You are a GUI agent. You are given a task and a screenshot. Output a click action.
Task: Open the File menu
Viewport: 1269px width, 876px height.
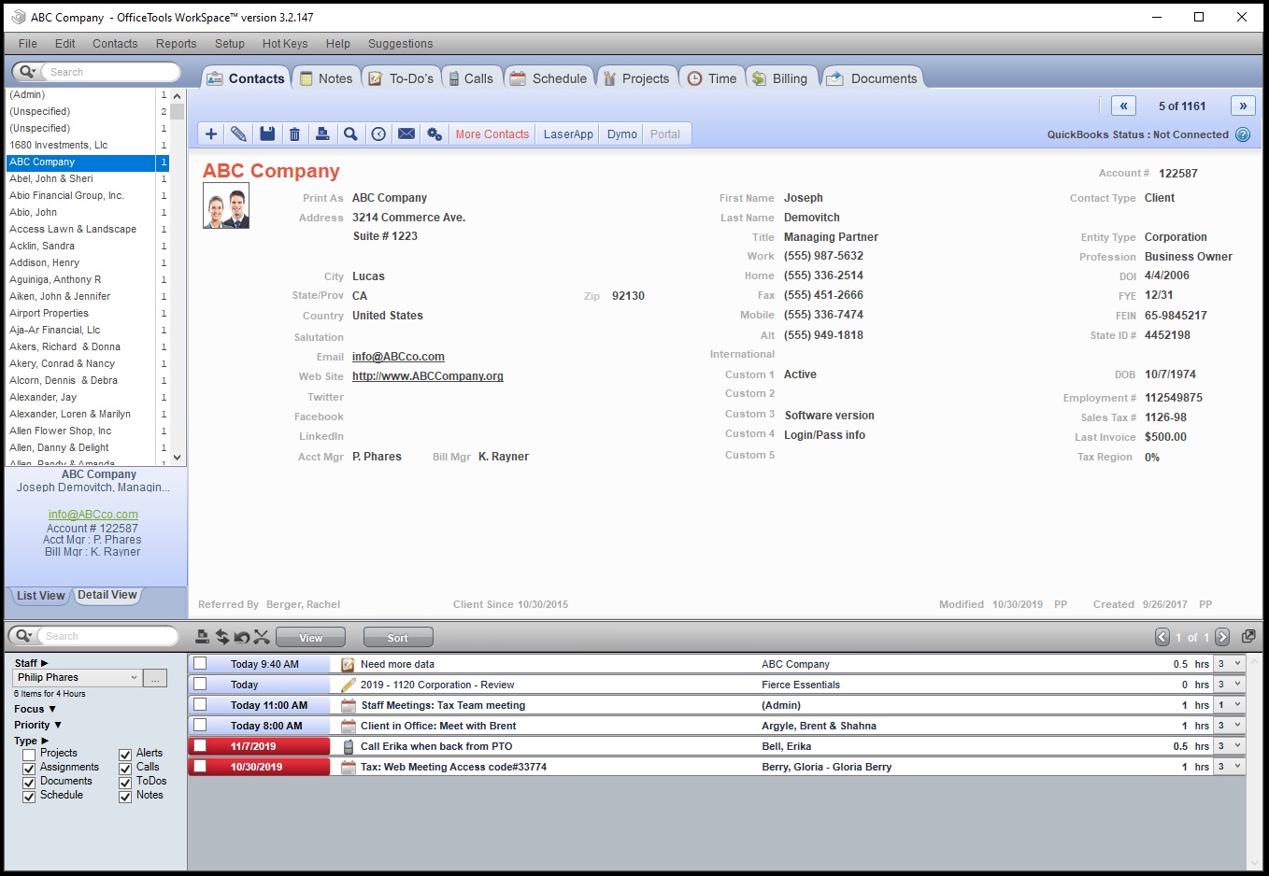click(28, 44)
